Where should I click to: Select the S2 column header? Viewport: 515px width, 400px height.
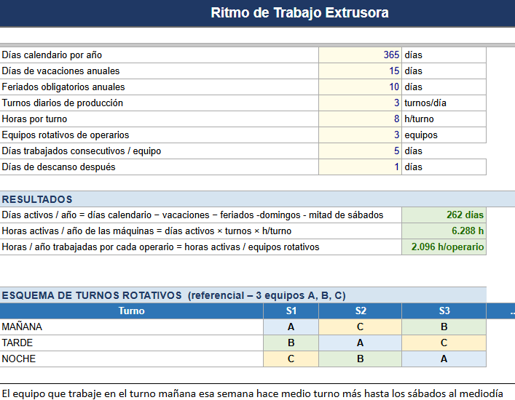[360, 311]
